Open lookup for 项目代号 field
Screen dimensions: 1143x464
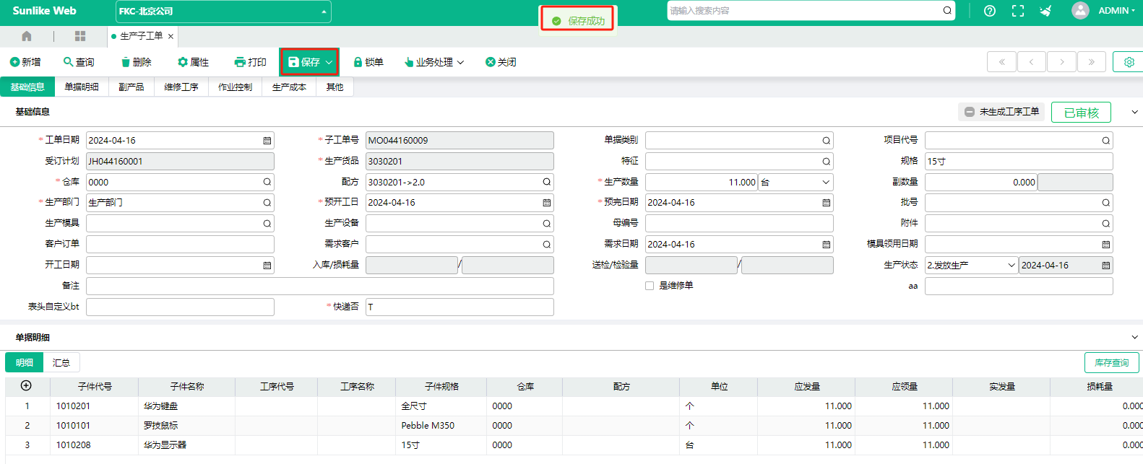click(x=1105, y=141)
